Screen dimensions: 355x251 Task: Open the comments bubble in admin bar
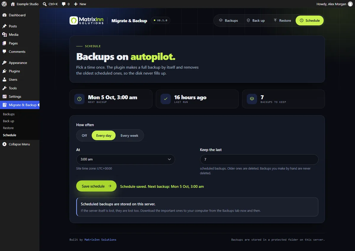point(64,4)
